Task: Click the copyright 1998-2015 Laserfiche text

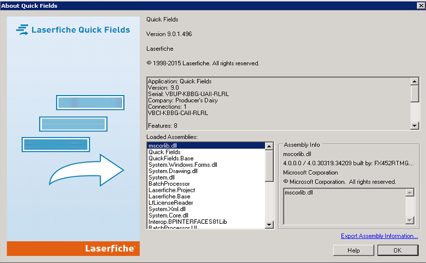Action: click(x=202, y=63)
